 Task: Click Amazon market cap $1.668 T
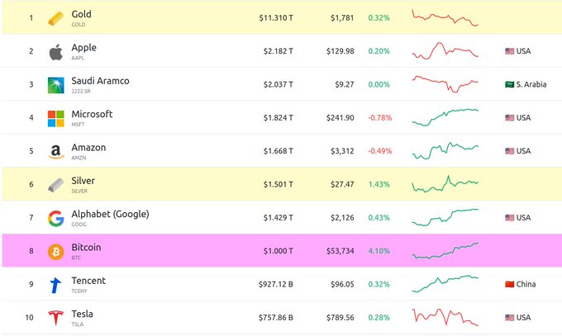tap(279, 151)
